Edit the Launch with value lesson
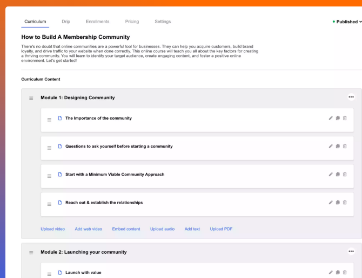This screenshot has width=362, height=278. pyautogui.click(x=331, y=273)
